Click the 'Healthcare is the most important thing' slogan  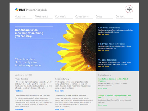(29, 33)
